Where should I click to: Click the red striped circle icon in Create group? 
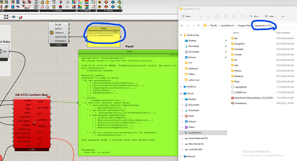pos(30,2)
